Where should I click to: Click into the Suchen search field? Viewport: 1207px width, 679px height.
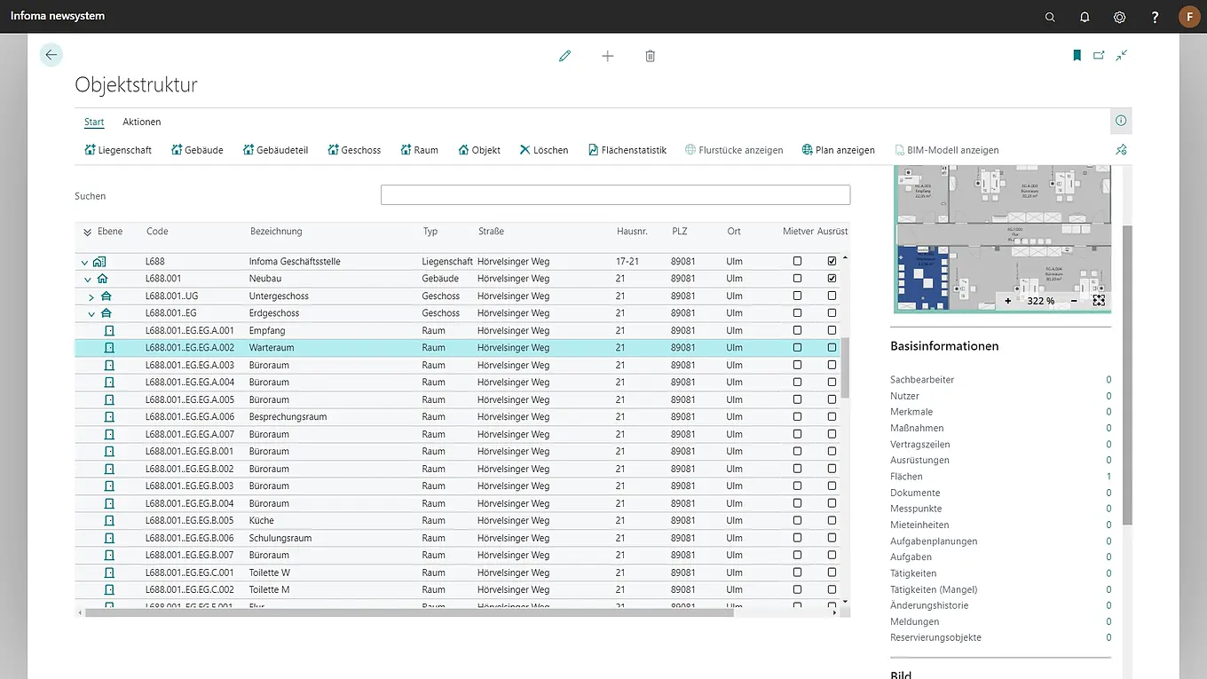click(x=615, y=195)
